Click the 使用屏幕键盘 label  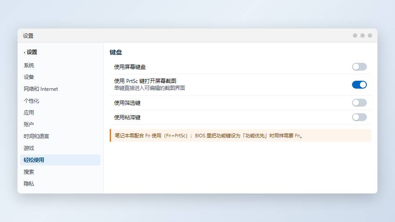point(130,67)
